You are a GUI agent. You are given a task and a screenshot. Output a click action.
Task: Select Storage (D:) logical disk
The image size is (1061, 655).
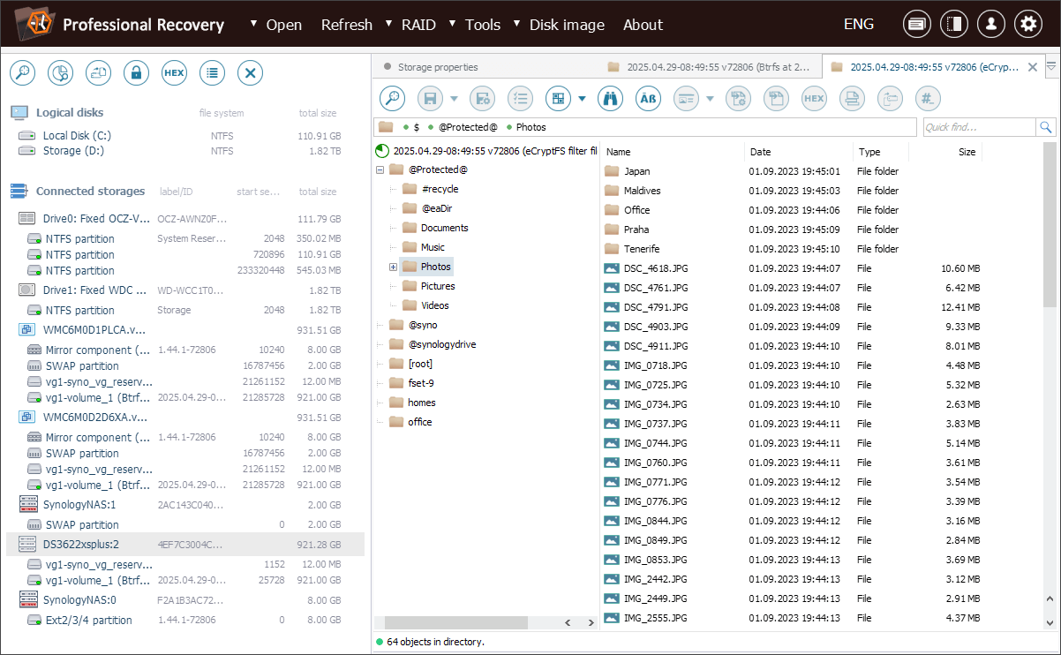pos(73,151)
